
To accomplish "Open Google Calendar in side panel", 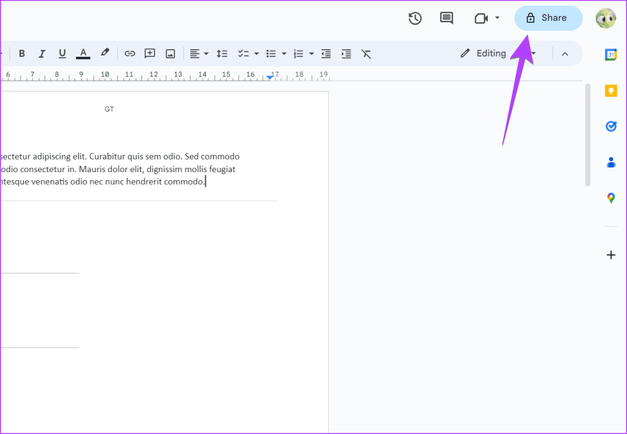I will click(x=610, y=55).
